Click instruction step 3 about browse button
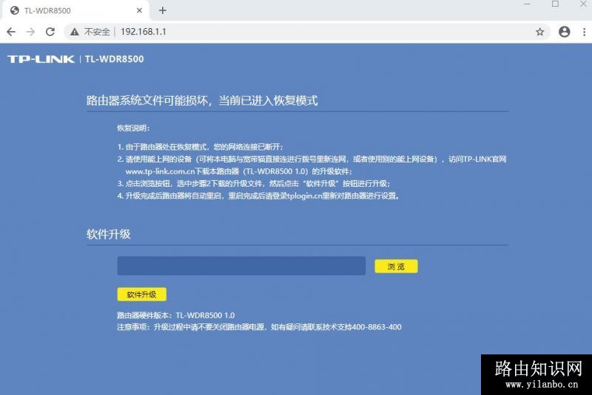The height and width of the screenshot is (395, 592). (254, 183)
